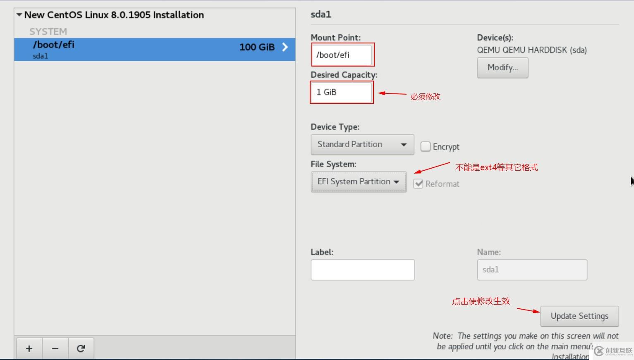
Task: Reload storage configuration from disk
Action: pyautogui.click(x=81, y=348)
